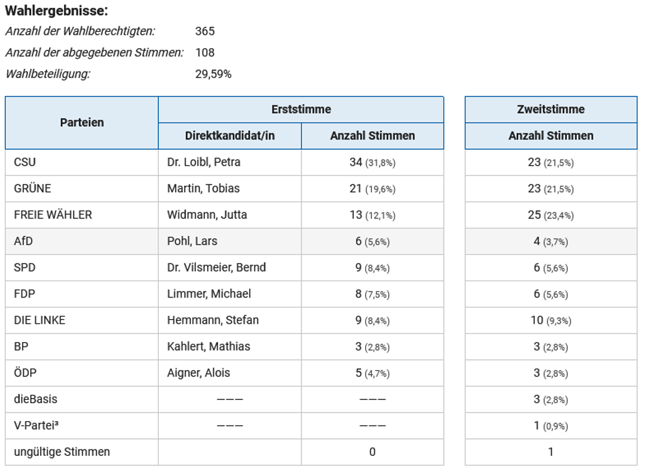The image size is (647, 472).
Task: Select the Erststimme header cell
Action: 301,110
